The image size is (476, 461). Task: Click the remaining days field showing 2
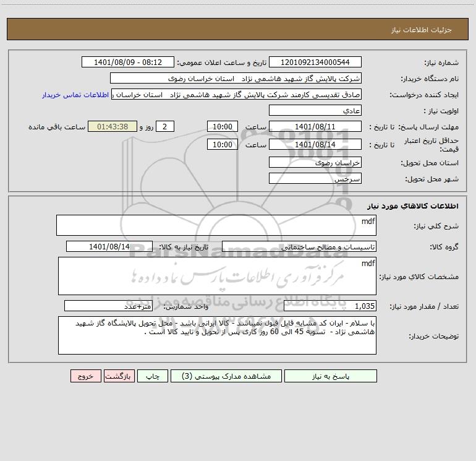pos(165,126)
